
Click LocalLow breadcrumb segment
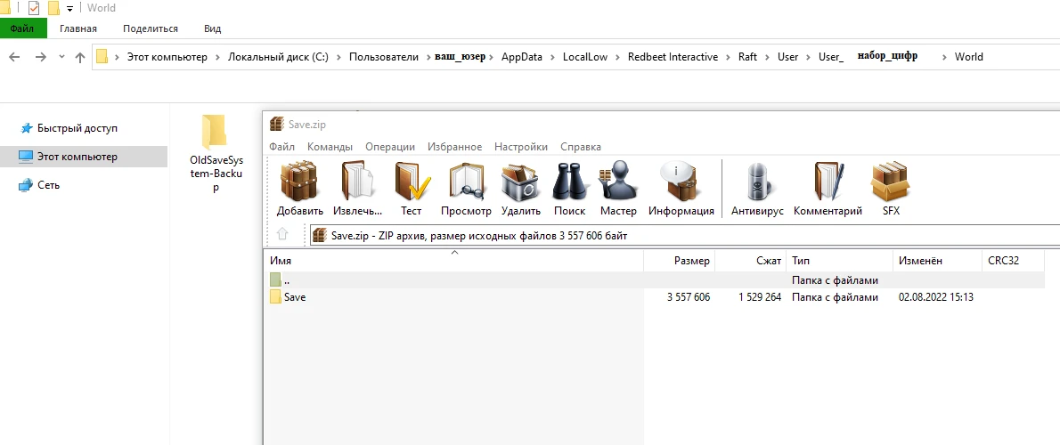coord(585,57)
